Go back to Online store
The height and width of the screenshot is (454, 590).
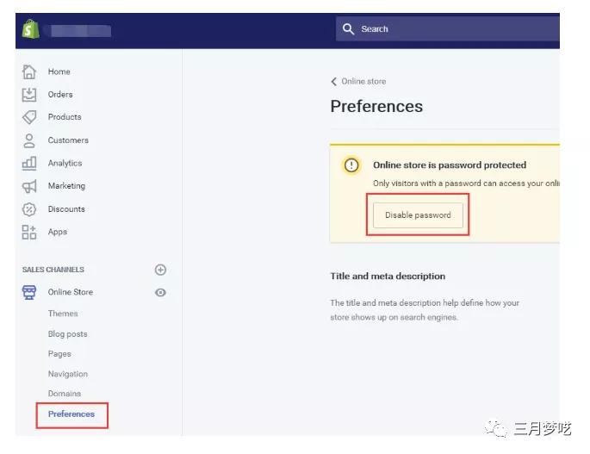[358, 82]
